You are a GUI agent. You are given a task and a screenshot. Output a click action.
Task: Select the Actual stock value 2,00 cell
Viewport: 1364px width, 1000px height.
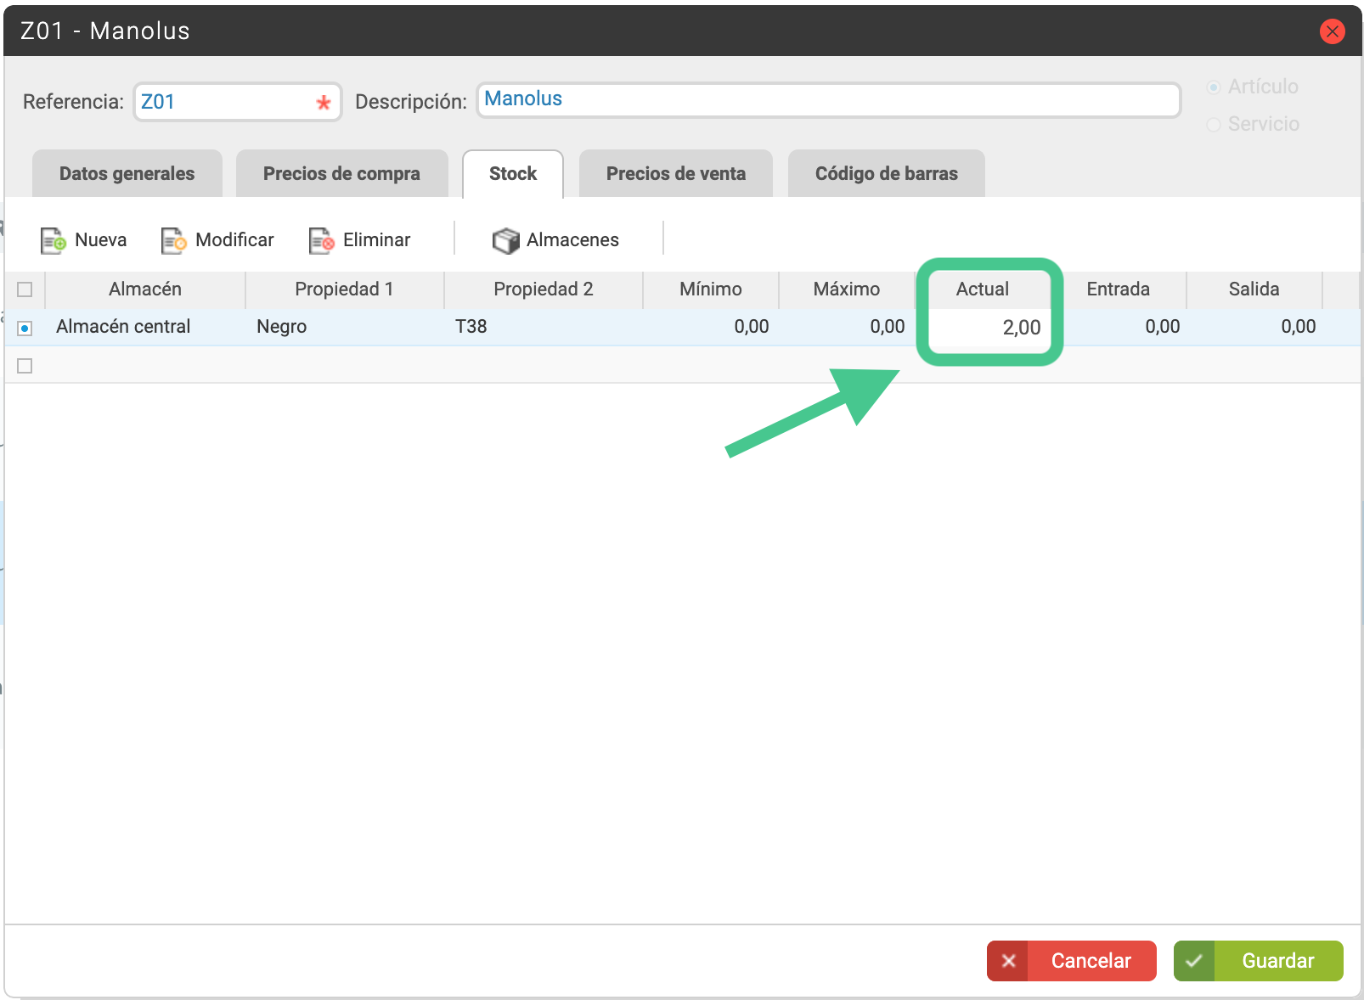990,328
